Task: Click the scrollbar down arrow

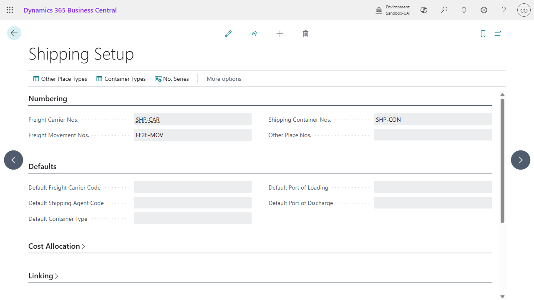Action: pos(502,296)
